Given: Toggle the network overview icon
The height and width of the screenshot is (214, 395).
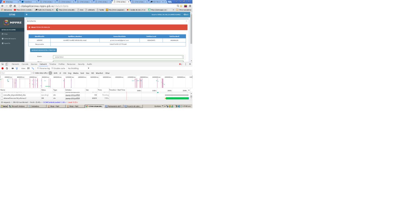Looking at the screenshot, I should click(33, 68).
